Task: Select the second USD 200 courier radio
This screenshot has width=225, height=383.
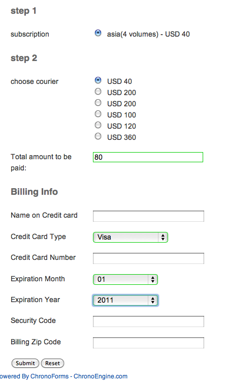Action: click(98, 103)
